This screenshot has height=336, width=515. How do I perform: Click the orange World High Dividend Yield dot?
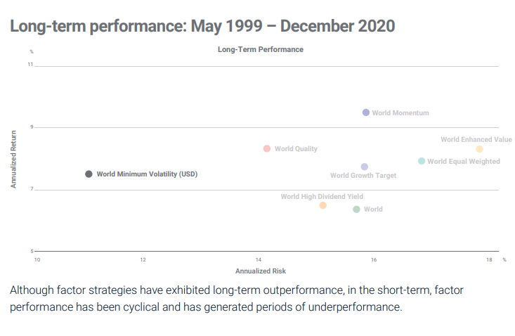[x=323, y=205]
